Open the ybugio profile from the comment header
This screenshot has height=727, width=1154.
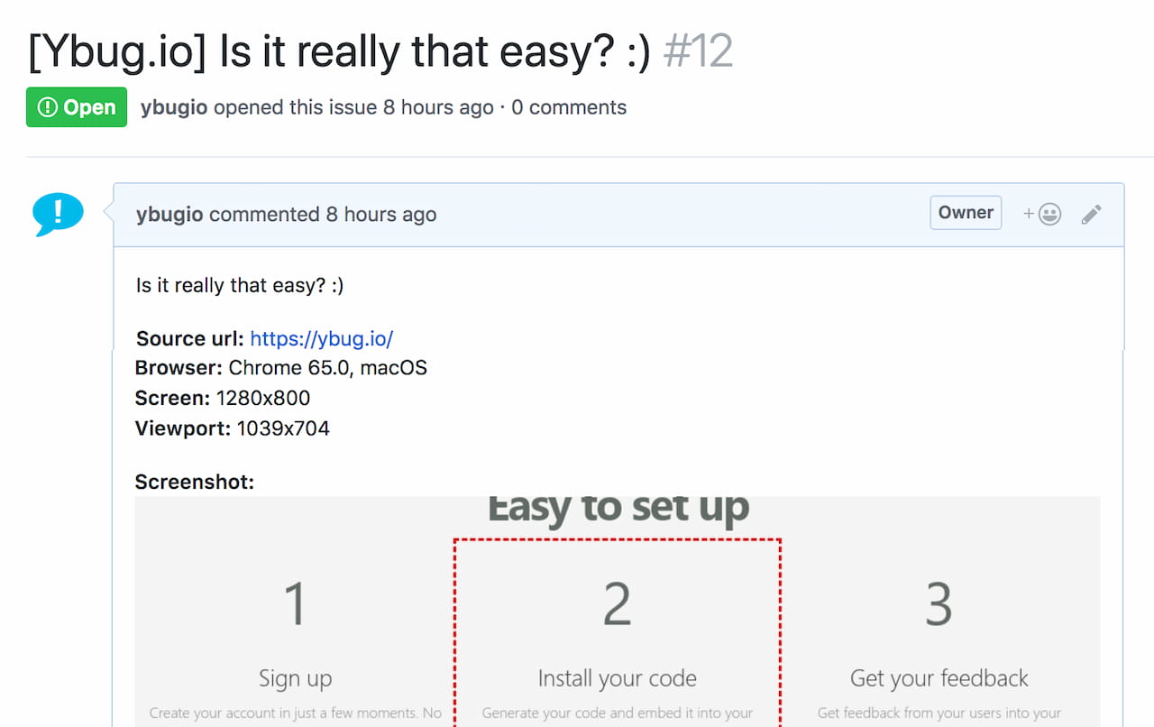(x=169, y=214)
